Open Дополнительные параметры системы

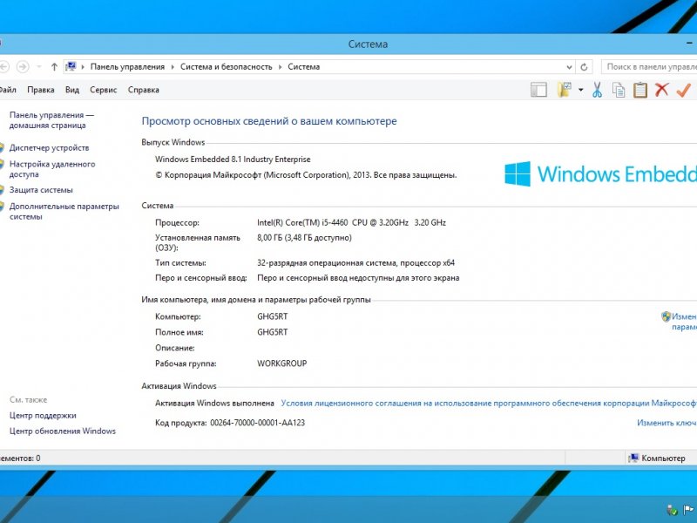point(64,211)
